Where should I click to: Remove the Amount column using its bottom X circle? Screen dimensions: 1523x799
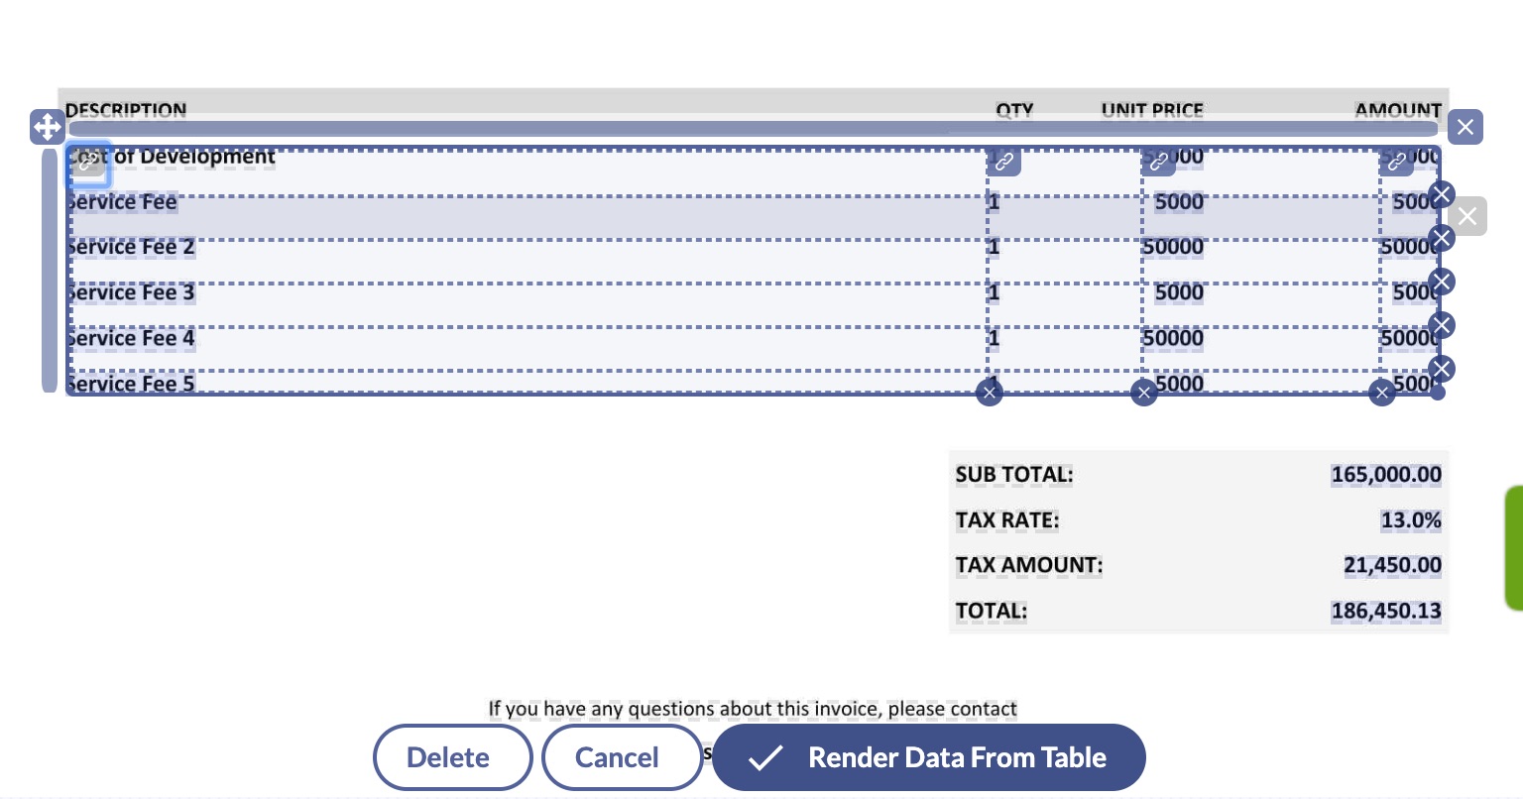[x=1382, y=393]
